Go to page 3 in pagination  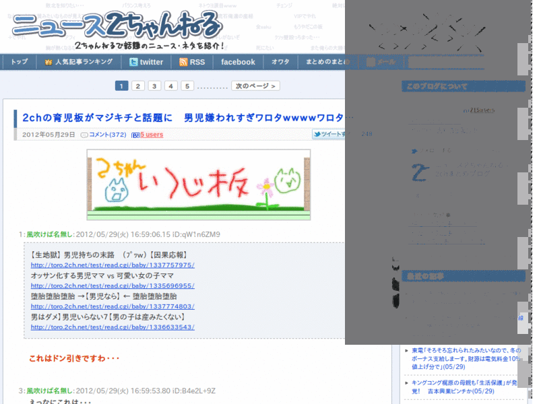[154, 86]
